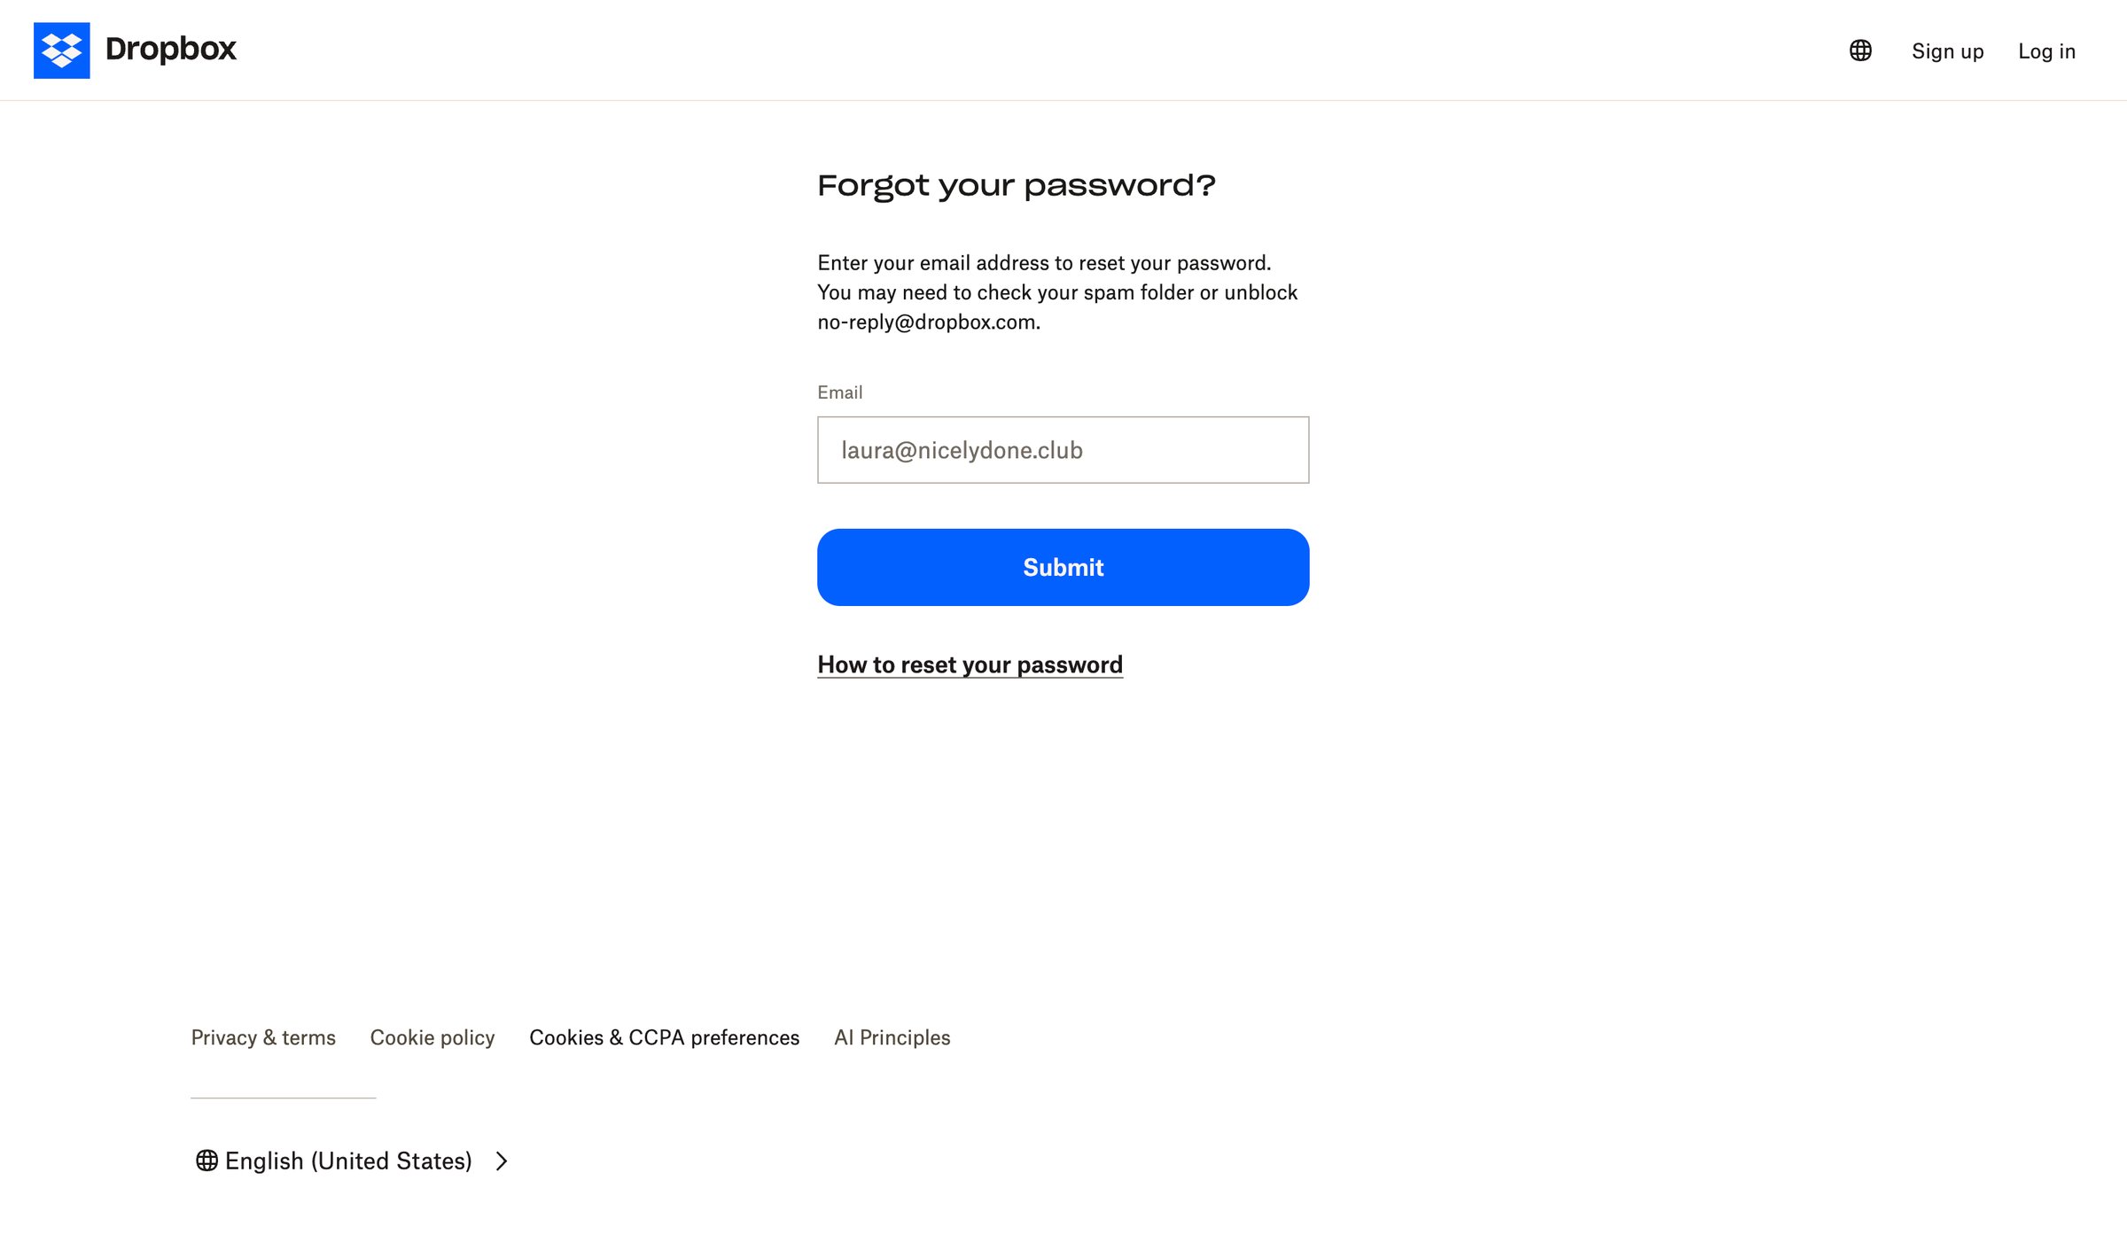Click the Dropbox wordmark text
The height and width of the screenshot is (1250, 2127).
pyautogui.click(x=171, y=49)
